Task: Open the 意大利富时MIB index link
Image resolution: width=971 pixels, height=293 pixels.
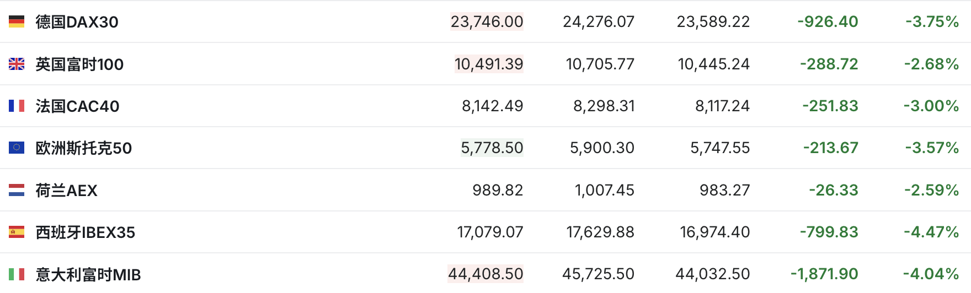Action: click(88, 274)
